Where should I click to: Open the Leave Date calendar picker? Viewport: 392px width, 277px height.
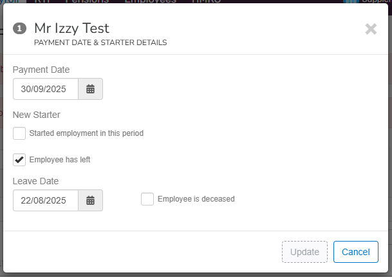point(90,200)
